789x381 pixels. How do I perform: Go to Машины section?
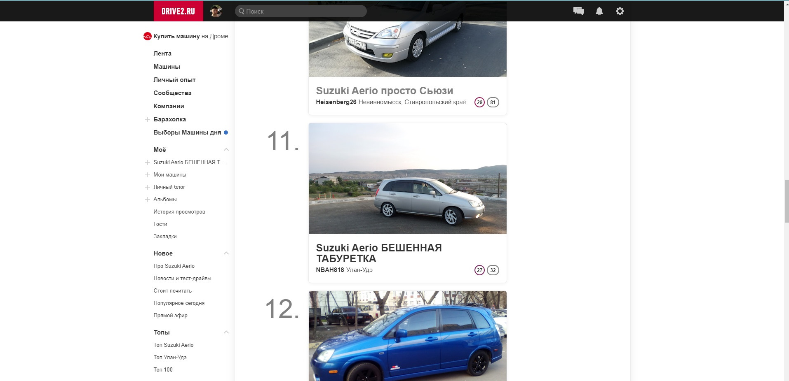(x=167, y=67)
